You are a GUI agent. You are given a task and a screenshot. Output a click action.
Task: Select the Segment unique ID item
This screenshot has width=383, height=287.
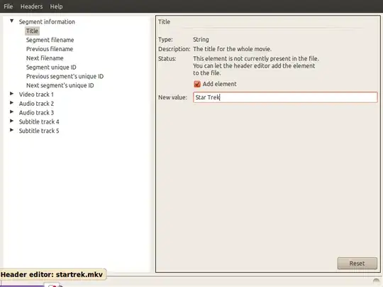coord(51,67)
